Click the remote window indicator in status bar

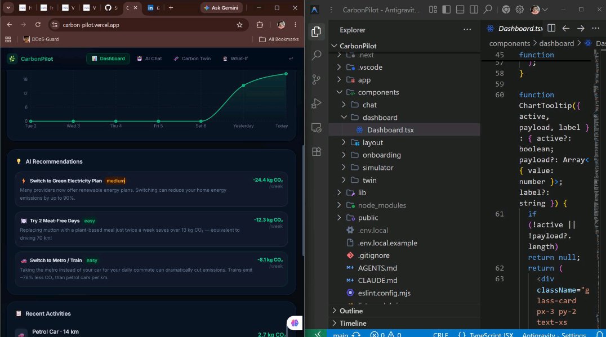click(317, 334)
